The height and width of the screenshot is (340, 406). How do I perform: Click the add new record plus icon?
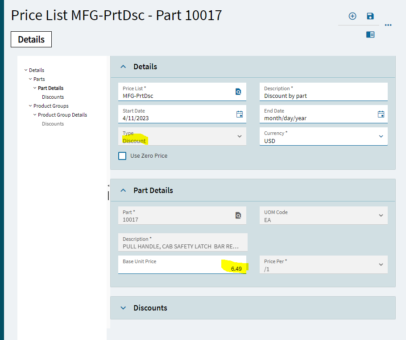pyautogui.click(x=352, y=16)
